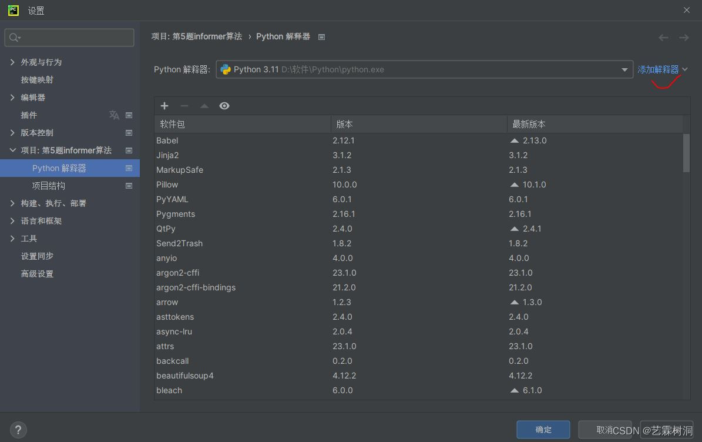Screen dimensions: 702x442
Task: Select the Send2Trash package row
Action: tap(419, 243)
